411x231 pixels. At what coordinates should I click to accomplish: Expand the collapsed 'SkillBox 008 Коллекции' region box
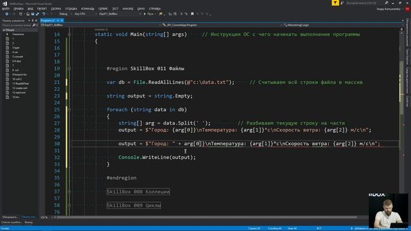(138, 192)
